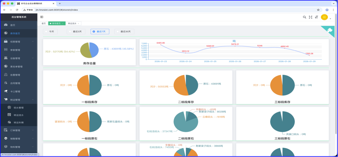Switch to the 转运流水 page tab
This screenshot has height=157, width=338.
click(x=74, y=23)
